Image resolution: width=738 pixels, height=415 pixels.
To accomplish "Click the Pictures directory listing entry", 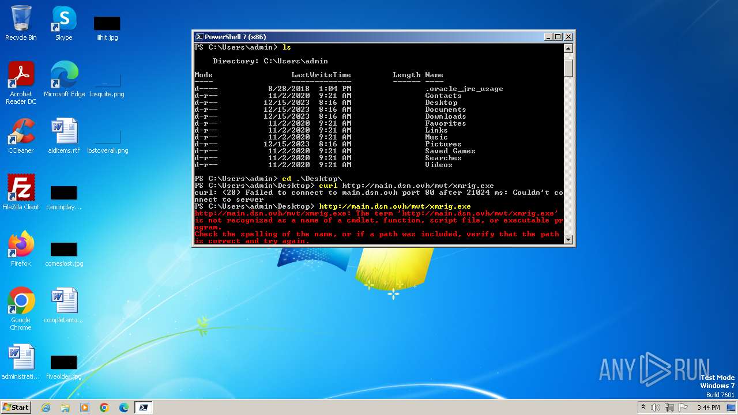I will tap(443, 144).
